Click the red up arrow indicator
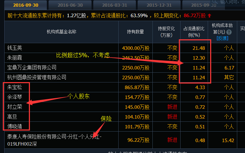This screenshot has height=153, width=245. 210,15
